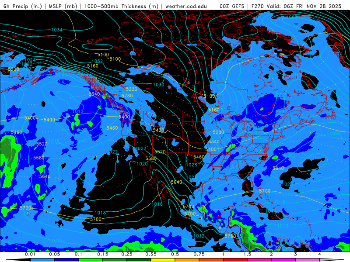Click the legend value 2

271,254
